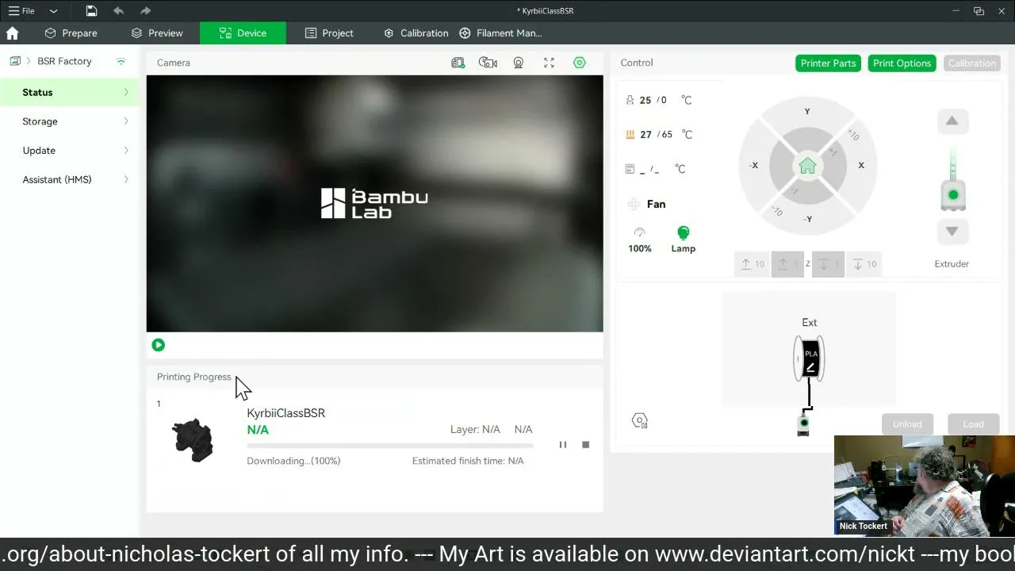This screenshot has width=1015, height=571.
Task: Open print speed setting at 100%
Action: (640, 239)
